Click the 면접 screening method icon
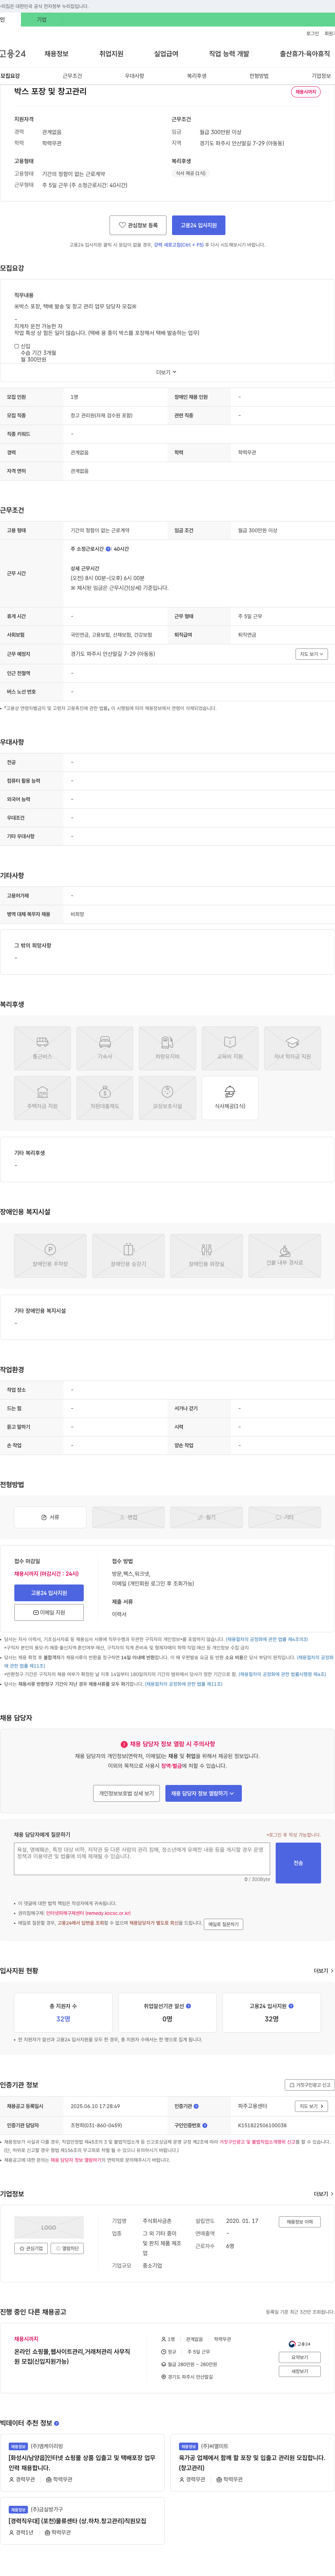The height and width of the screenshot is (2576, 335). [x=128, y=1517]
